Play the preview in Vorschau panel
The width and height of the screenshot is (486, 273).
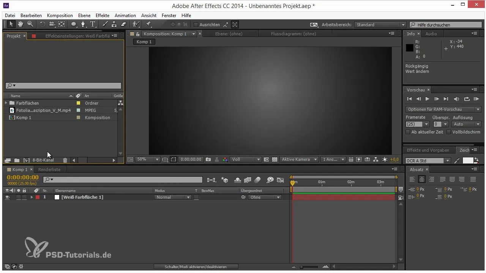[428, 99]
